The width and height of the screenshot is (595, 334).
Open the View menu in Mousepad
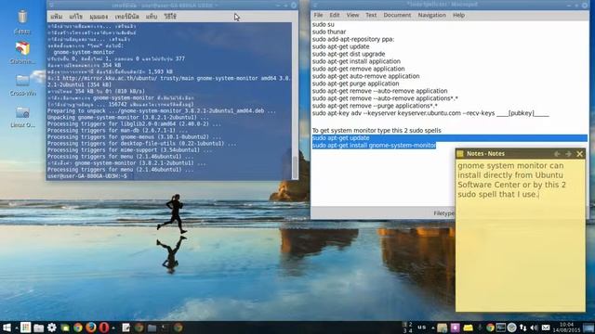click(352, 15)
